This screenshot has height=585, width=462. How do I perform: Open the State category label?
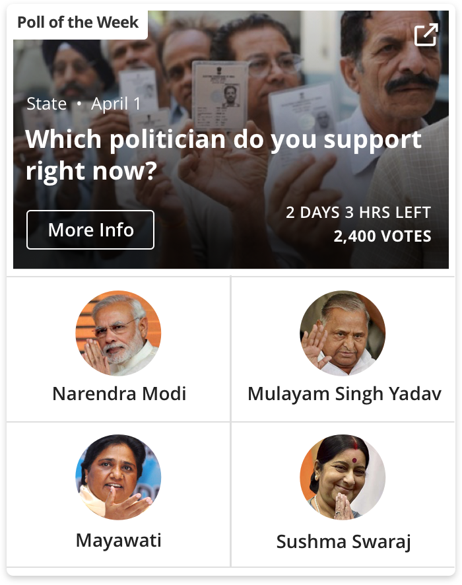[x=46, y=104]
